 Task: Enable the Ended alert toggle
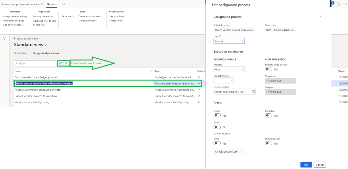pos(217,116)
